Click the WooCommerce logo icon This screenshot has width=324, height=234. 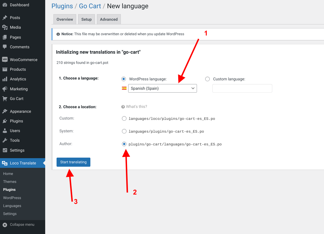pyautogui.click(x=5, y=60)
